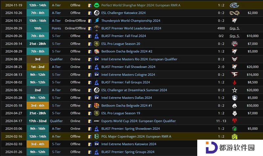
Task: Open ESL Pro League Season 20 link
Action: coord(121,44)
